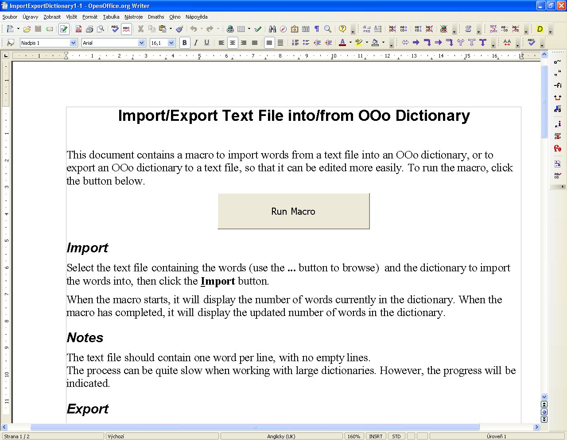The image size is (567, 440).
Task: Open the Gallery icon
Action: [x=295, y=29]
